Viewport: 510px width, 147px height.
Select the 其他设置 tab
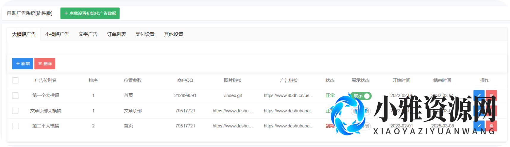coord(174,34)
